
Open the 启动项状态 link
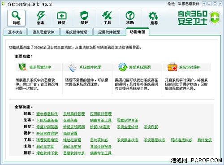(x=99, y=140)
